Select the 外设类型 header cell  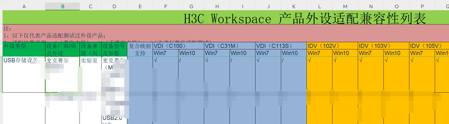pyautogui.click(x=24, y=49)
